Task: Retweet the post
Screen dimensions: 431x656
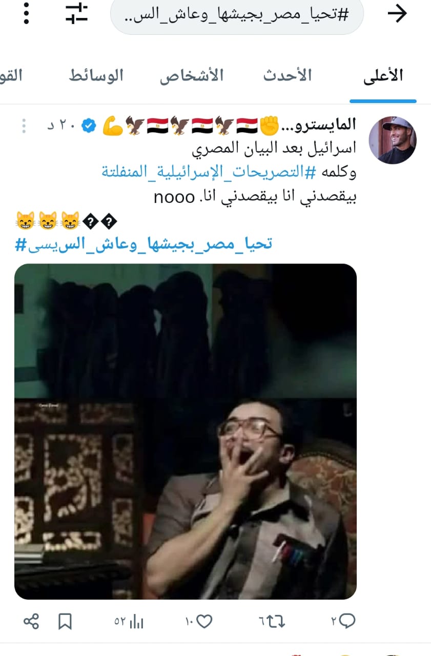Action: coord(272,622)
